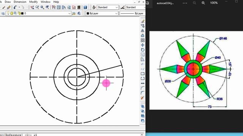Open photo viewer more options ellipsis

point(185,3)
